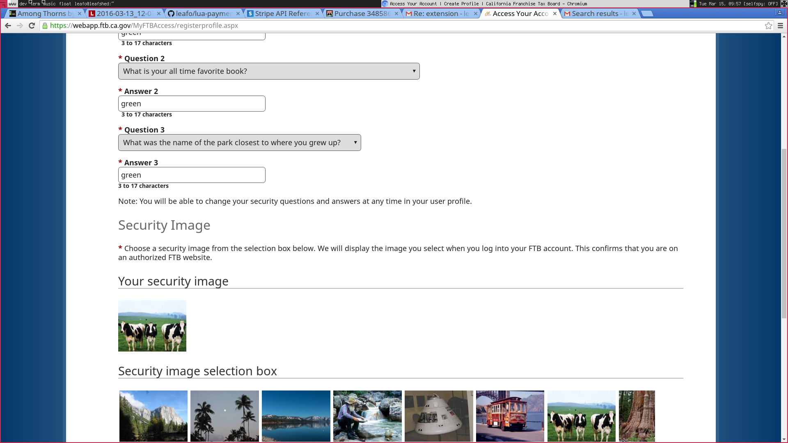Click the browser back arrow icon

coord(8,25)
